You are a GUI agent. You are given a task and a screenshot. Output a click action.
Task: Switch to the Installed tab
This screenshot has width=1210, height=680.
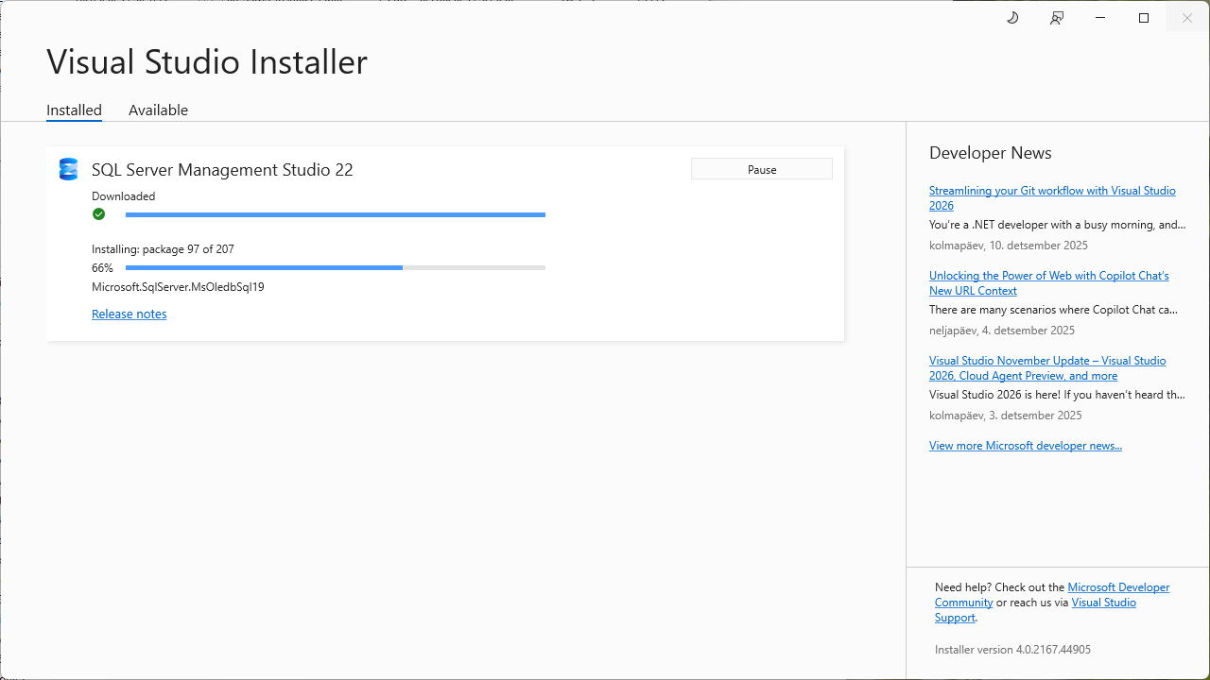point(74,110)
